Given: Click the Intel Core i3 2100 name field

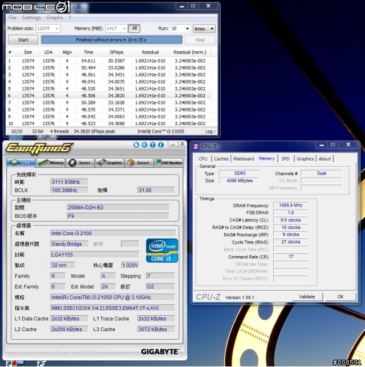Looking at the screenshot, I should click(113, 233).
